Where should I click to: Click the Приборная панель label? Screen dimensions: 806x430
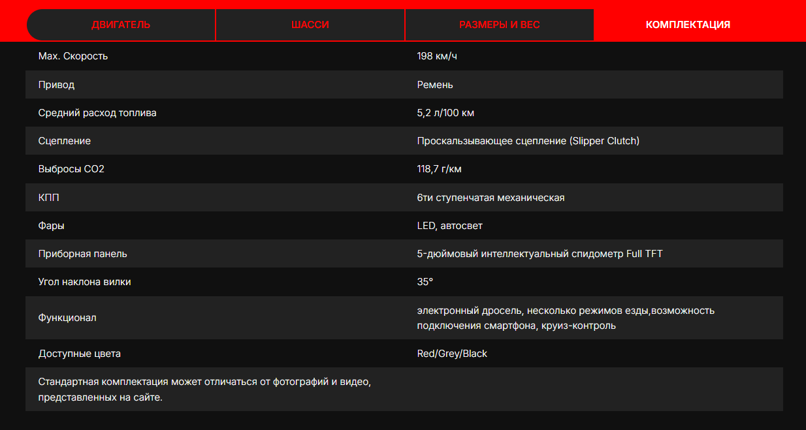[82, 254]
